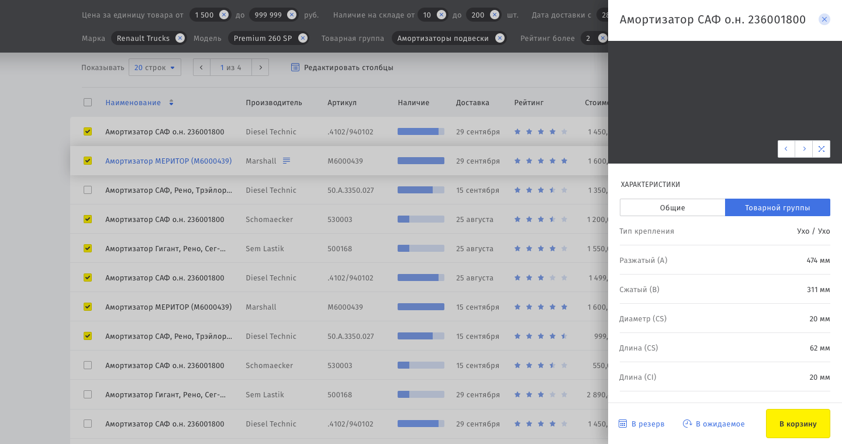Open Амортизатор МЕРИТОР (M6000439) blue link
The image size is (842, 444).
(x=168, y=161)
